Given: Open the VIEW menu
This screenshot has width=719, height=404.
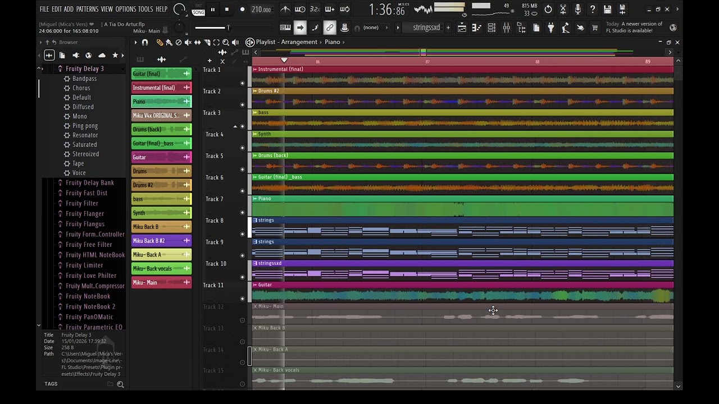Looking at the screenshot, I should (107, 9).
